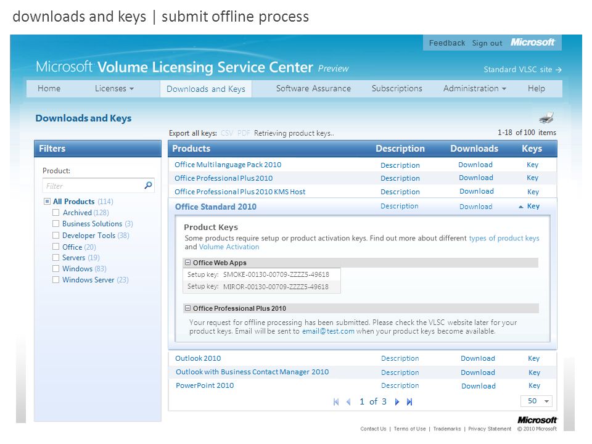Open types of product keys link

[504, 238]
